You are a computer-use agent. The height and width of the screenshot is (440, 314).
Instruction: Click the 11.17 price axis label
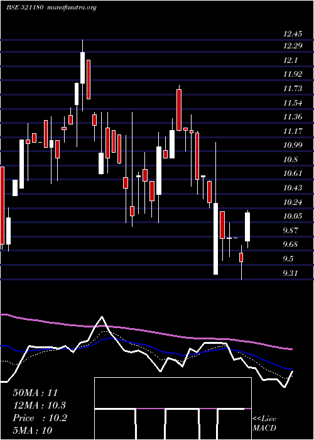(x=293, y=131)
